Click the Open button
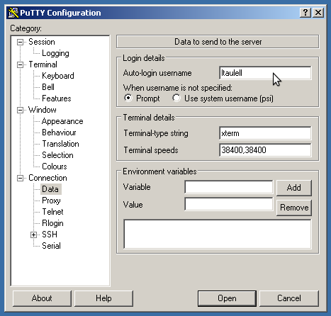This screenshot has width=331, height=316. coord(227,298)
